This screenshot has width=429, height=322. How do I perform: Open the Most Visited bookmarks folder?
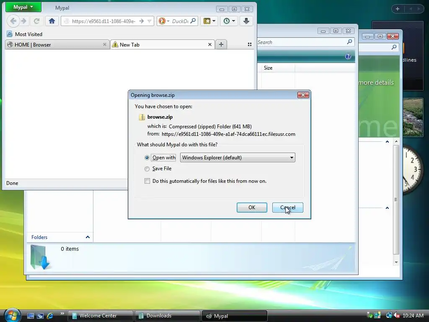point(25,34)
